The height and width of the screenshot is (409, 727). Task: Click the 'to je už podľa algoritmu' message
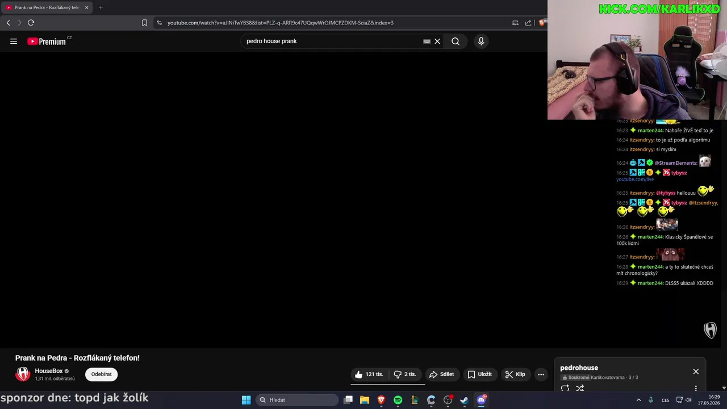coord(683,140)
